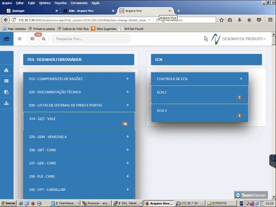Click the ECN panel header
276x207 pixels.
click(x=206, y=60)
